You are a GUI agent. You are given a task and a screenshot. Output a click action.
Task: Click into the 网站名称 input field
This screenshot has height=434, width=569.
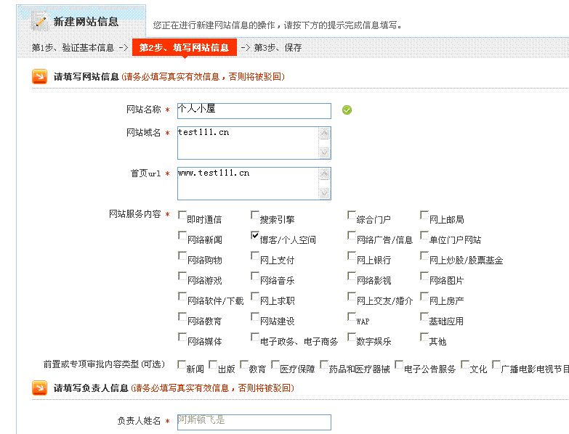point(254,110)
